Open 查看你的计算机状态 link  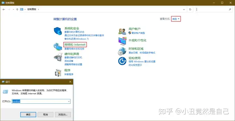[x=74, y=32]
